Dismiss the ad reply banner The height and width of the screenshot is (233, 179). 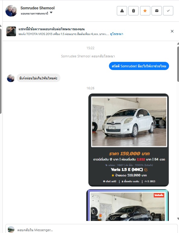pyautogui.click(x=172, y=31)
